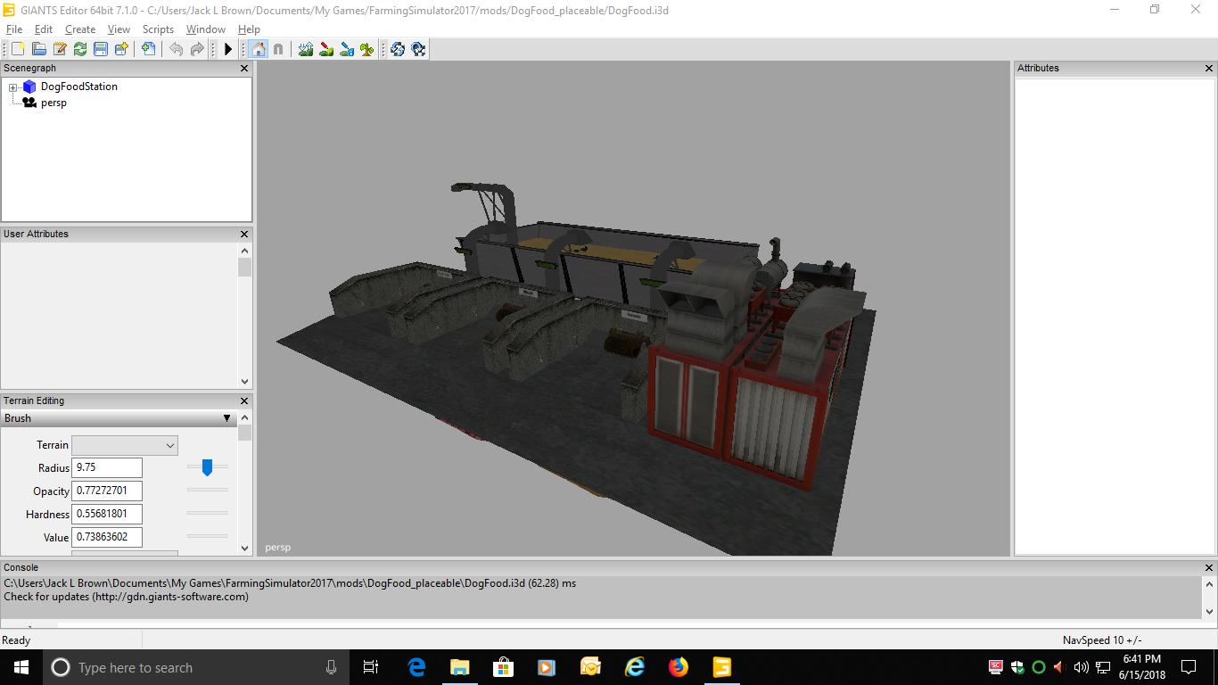
Task: Click the New scene toolbar icon
Action: click(x=19, y=49)
